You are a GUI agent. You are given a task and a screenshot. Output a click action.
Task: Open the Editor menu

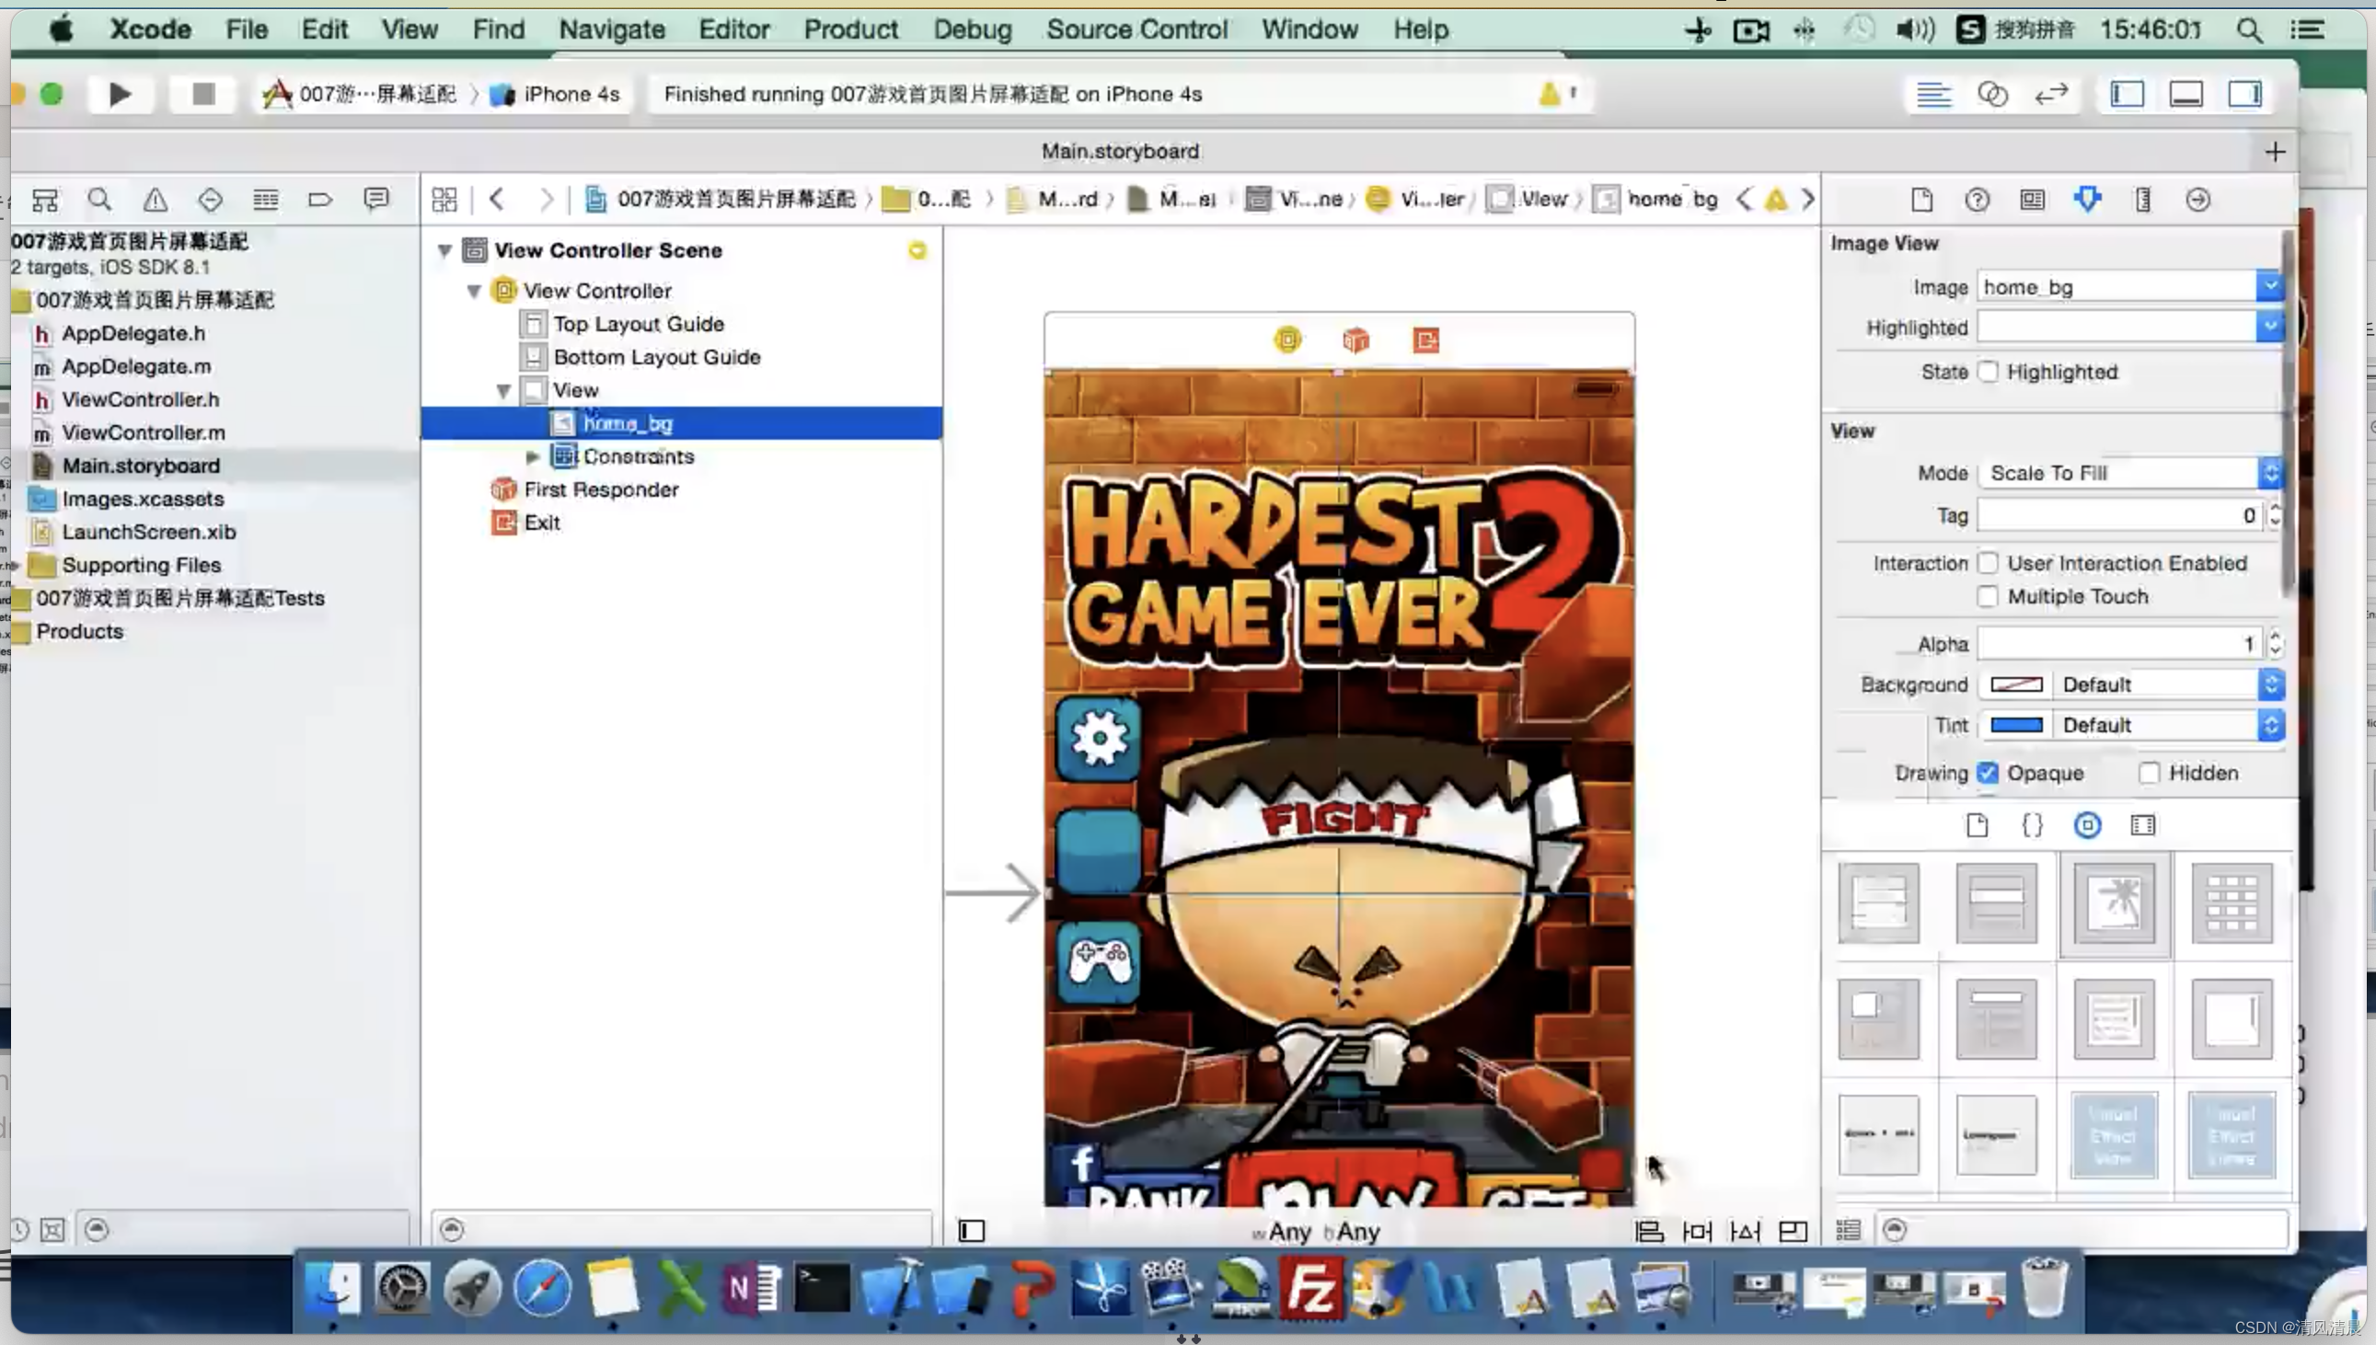point(733,29)
